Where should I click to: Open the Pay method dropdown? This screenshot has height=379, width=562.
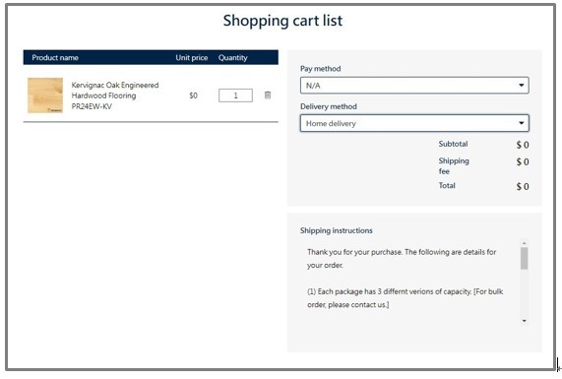[x=414, y=86]
